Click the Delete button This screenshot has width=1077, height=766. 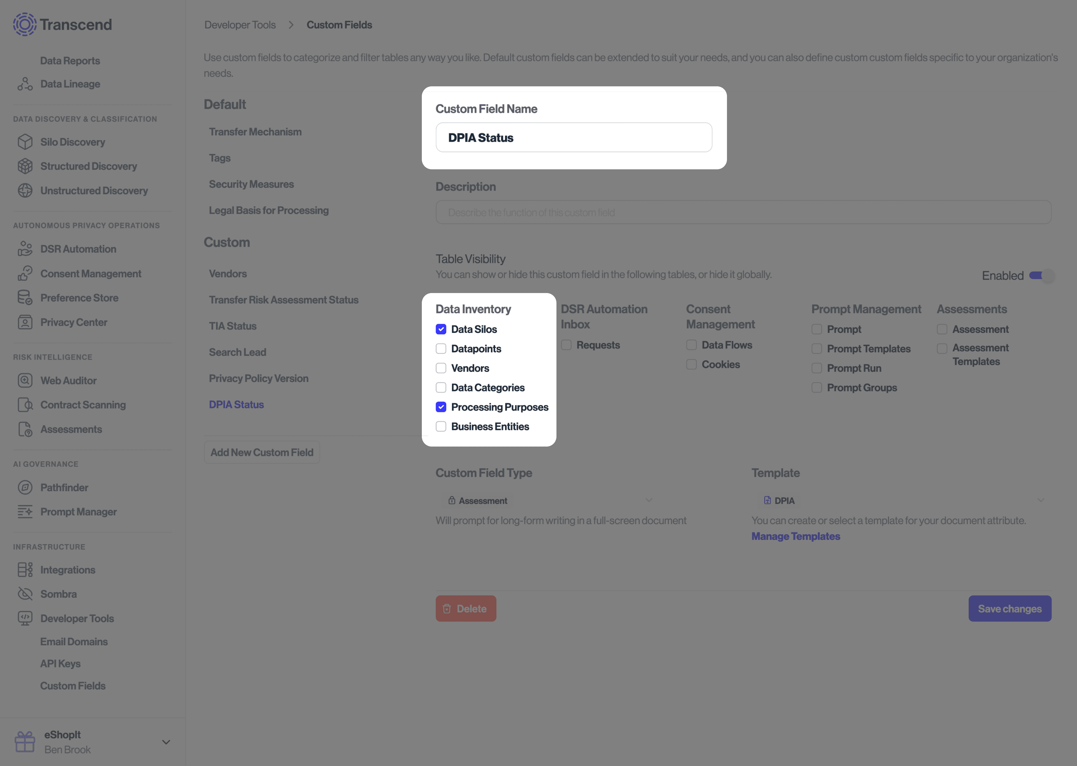coord(466,608)
